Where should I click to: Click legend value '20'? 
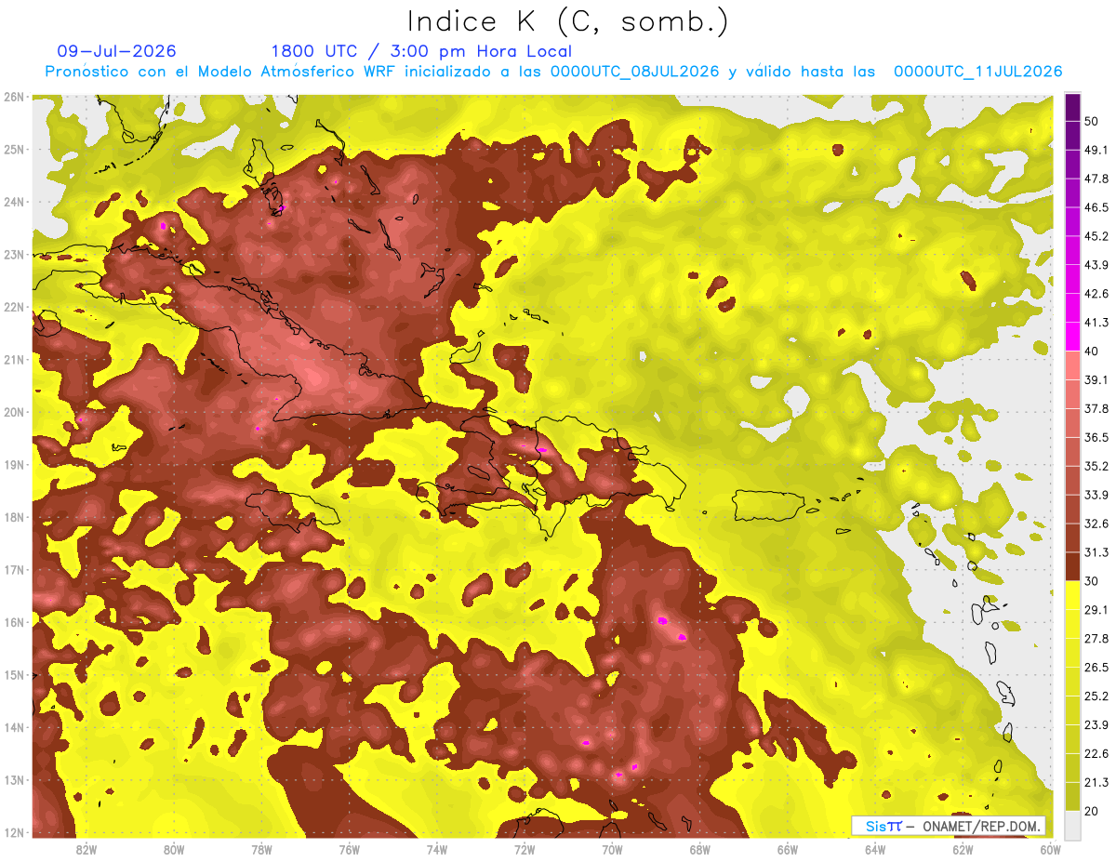(x=1093, y=812)
